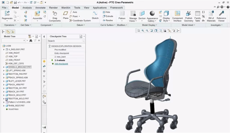Select the 2. new_back checkpoint
The height and width of the screenshot is (133, 230).
[x=61, y=57]
